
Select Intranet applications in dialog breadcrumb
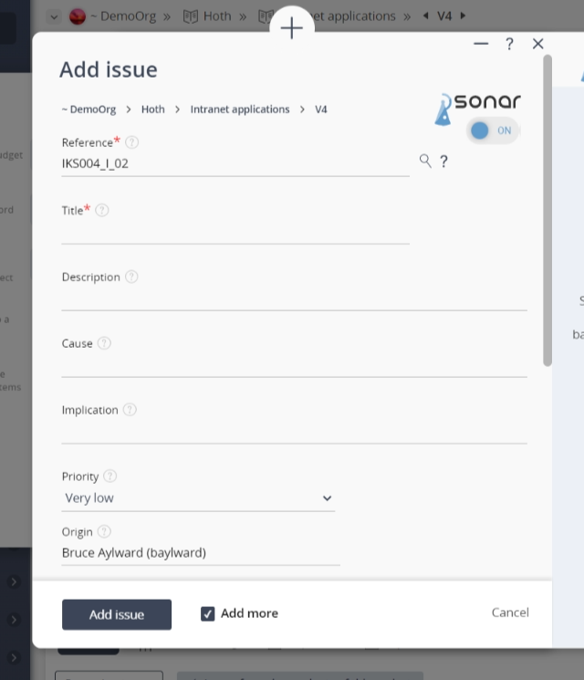coord(240,110)
